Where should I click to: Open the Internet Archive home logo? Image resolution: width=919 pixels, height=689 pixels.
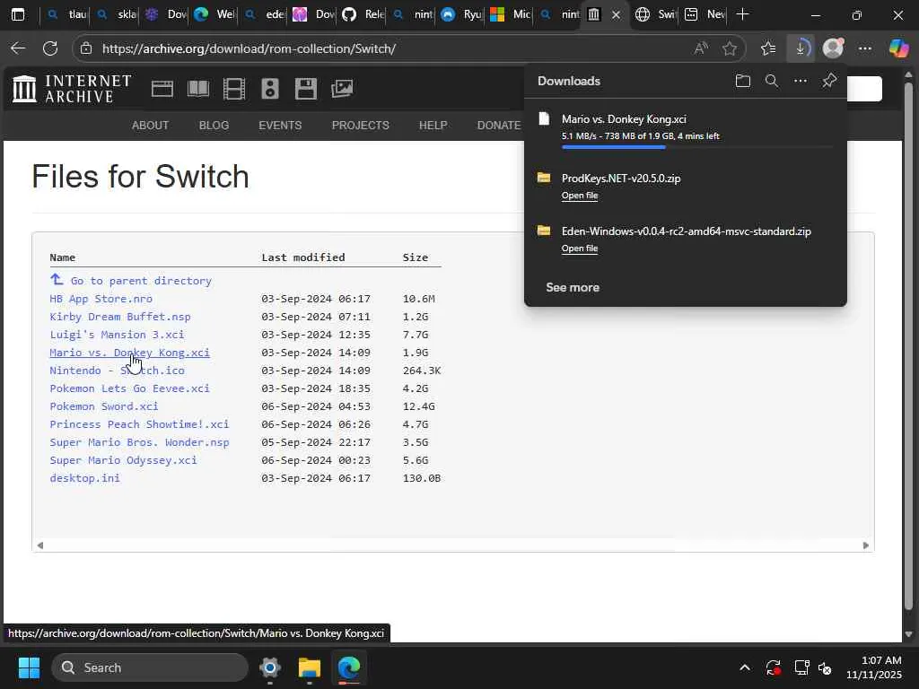[72, 89]
